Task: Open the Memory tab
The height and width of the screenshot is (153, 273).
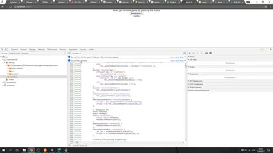Action: (63, 49)
